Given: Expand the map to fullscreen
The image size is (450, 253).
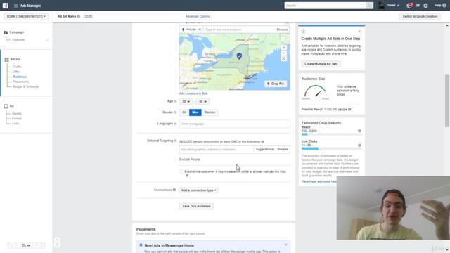Looking at the screenshot, I should (x=283, y=59).
